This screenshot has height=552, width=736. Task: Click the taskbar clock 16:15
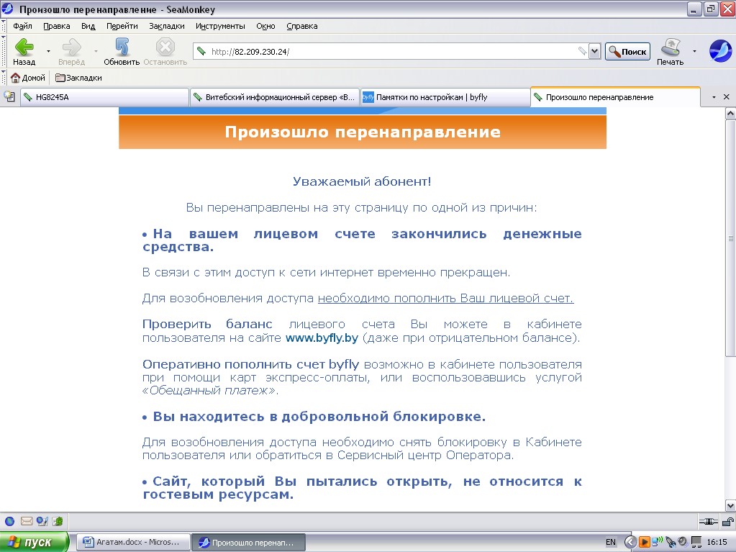(x=717, y=542)
